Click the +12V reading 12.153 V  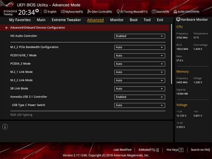181,116
